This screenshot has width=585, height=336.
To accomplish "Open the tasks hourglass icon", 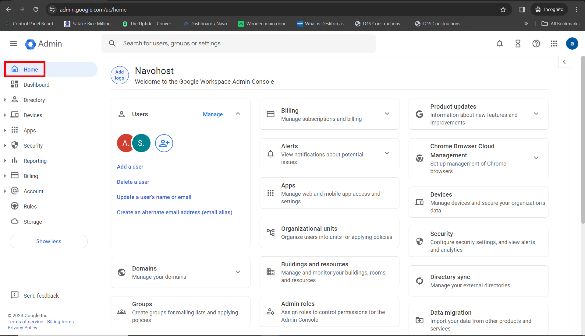I will [518, 44].
